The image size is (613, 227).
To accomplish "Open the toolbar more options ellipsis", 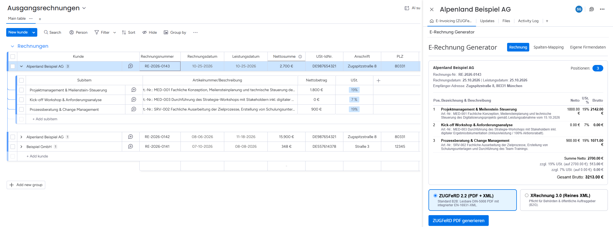I will [x=195, y=32].
